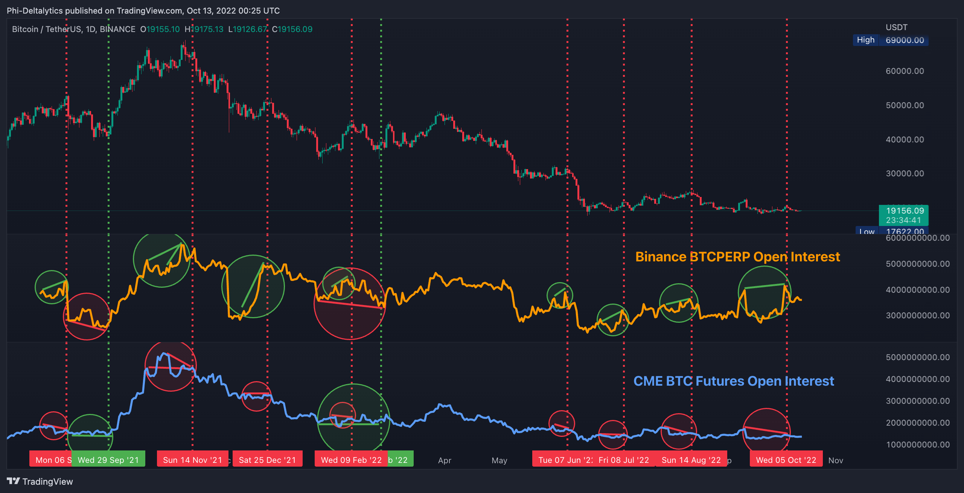
Task: Click the Wed 29 Sep '21 green date label
Action: click(108, 460)
